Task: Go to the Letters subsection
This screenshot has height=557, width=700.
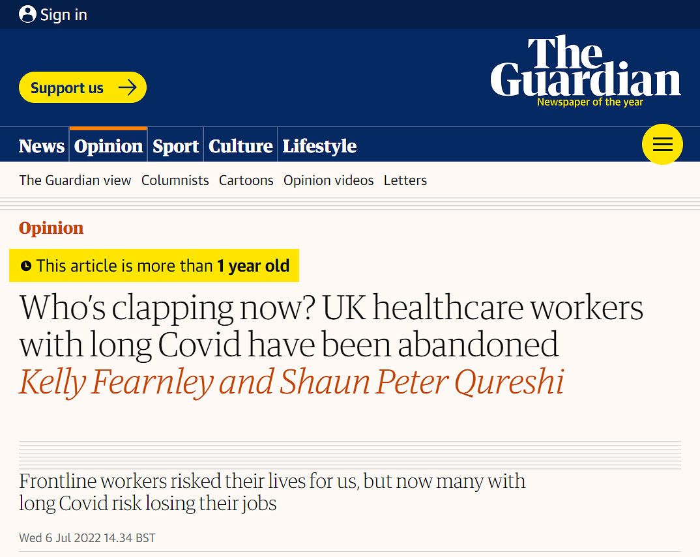Action: click(x=405, y=180)
